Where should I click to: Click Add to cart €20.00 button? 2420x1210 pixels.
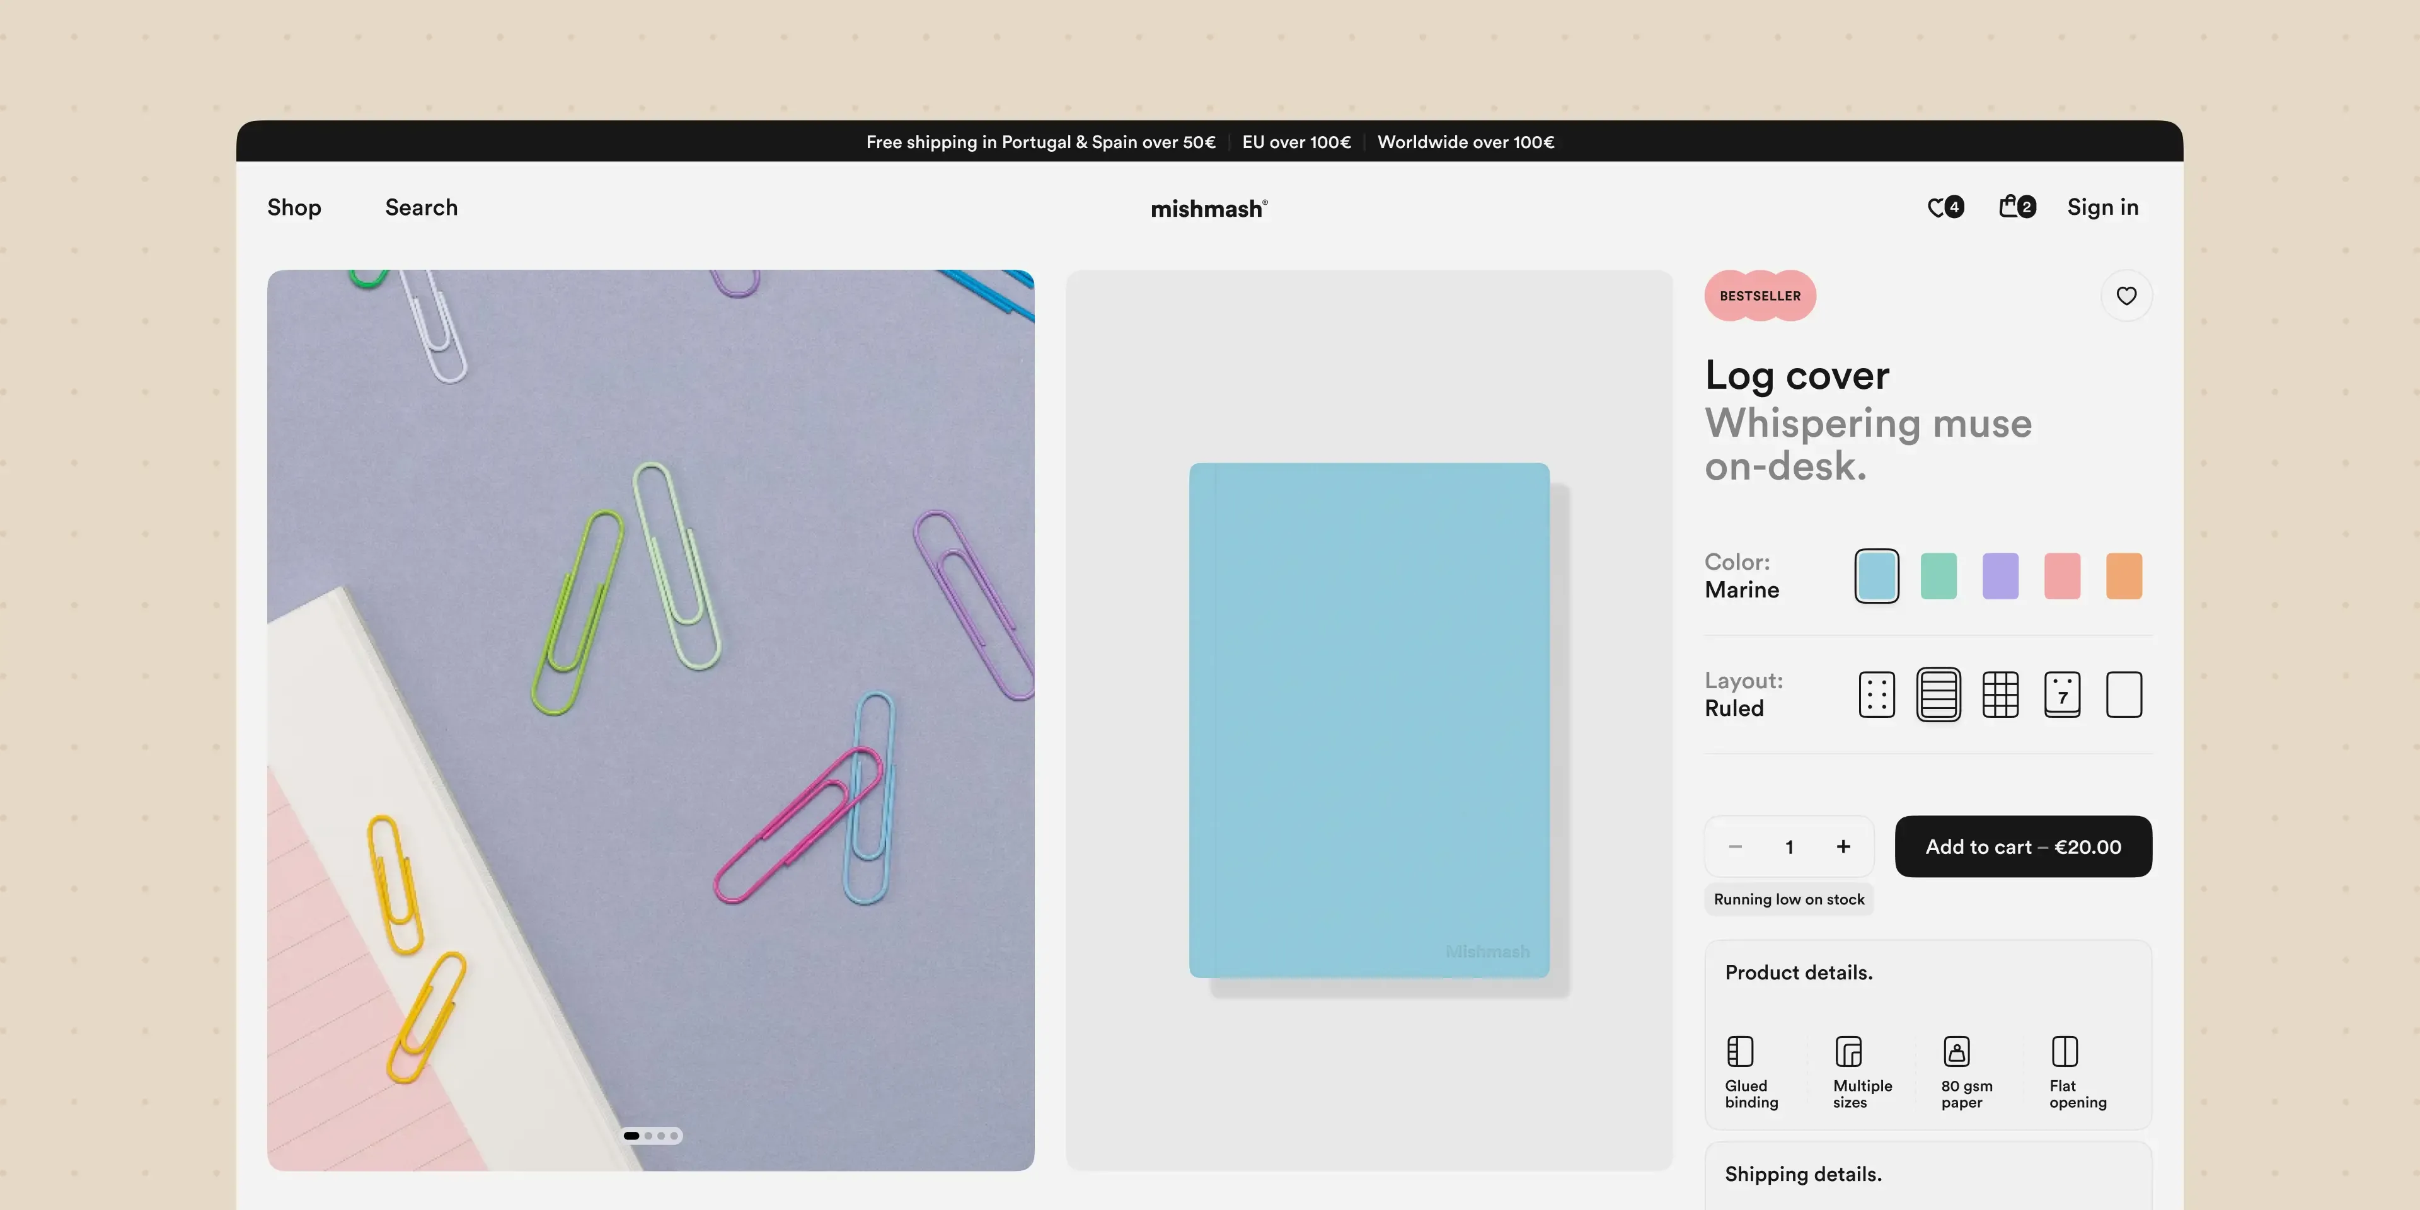(x=2022, y=846)
